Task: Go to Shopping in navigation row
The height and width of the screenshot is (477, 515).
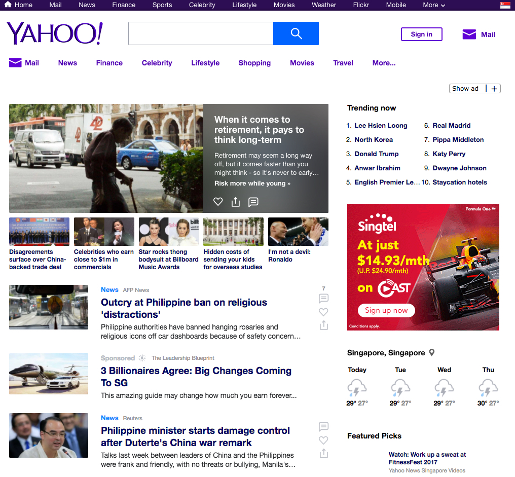Action: [x=254, y=63]
